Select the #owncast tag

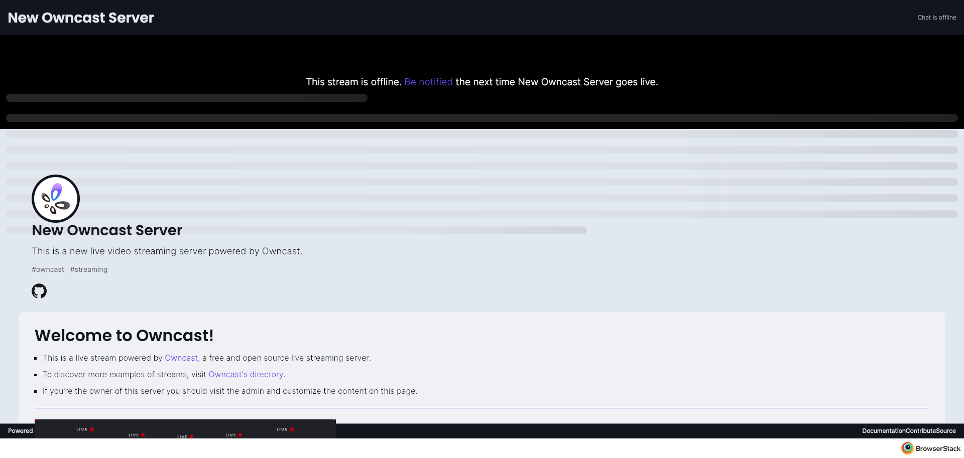(x=48, y=269)
